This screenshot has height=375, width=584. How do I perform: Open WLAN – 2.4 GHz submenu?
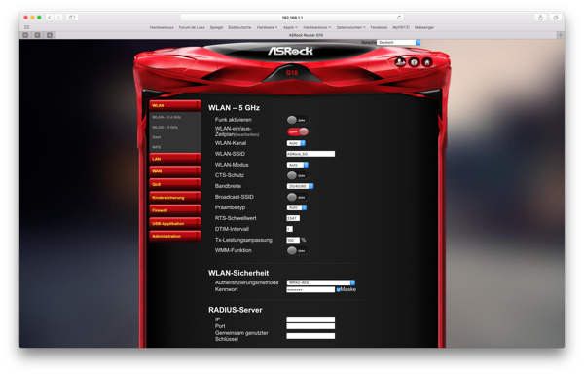166,117
